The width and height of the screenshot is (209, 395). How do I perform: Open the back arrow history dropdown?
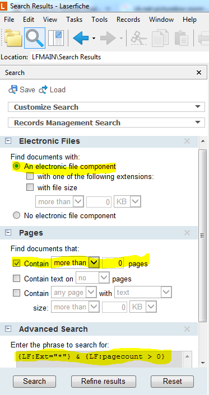94,38
